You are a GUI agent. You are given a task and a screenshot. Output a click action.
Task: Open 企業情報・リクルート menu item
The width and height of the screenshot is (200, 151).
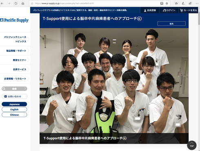point(15,79)
